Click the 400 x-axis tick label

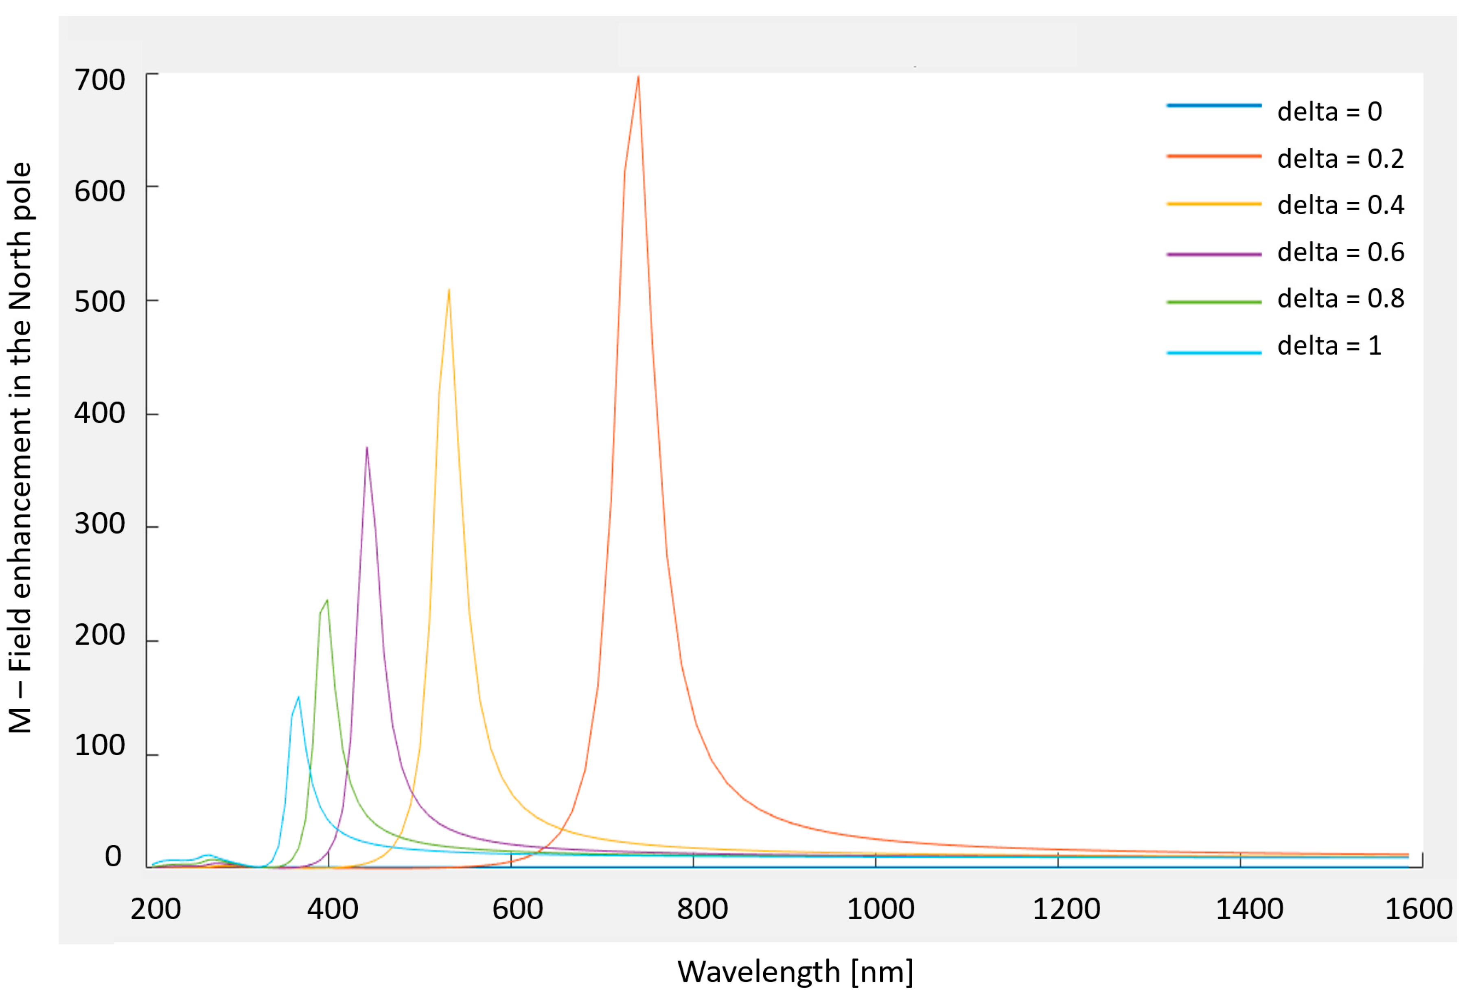click(x=333, y=909)
